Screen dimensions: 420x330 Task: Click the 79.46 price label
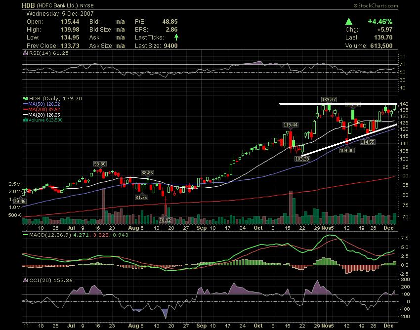(x=19, y=201)
